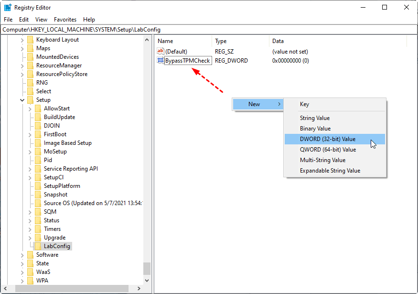
Task: Click the BuildUpdate folder icon
Action: pos(38,117)
